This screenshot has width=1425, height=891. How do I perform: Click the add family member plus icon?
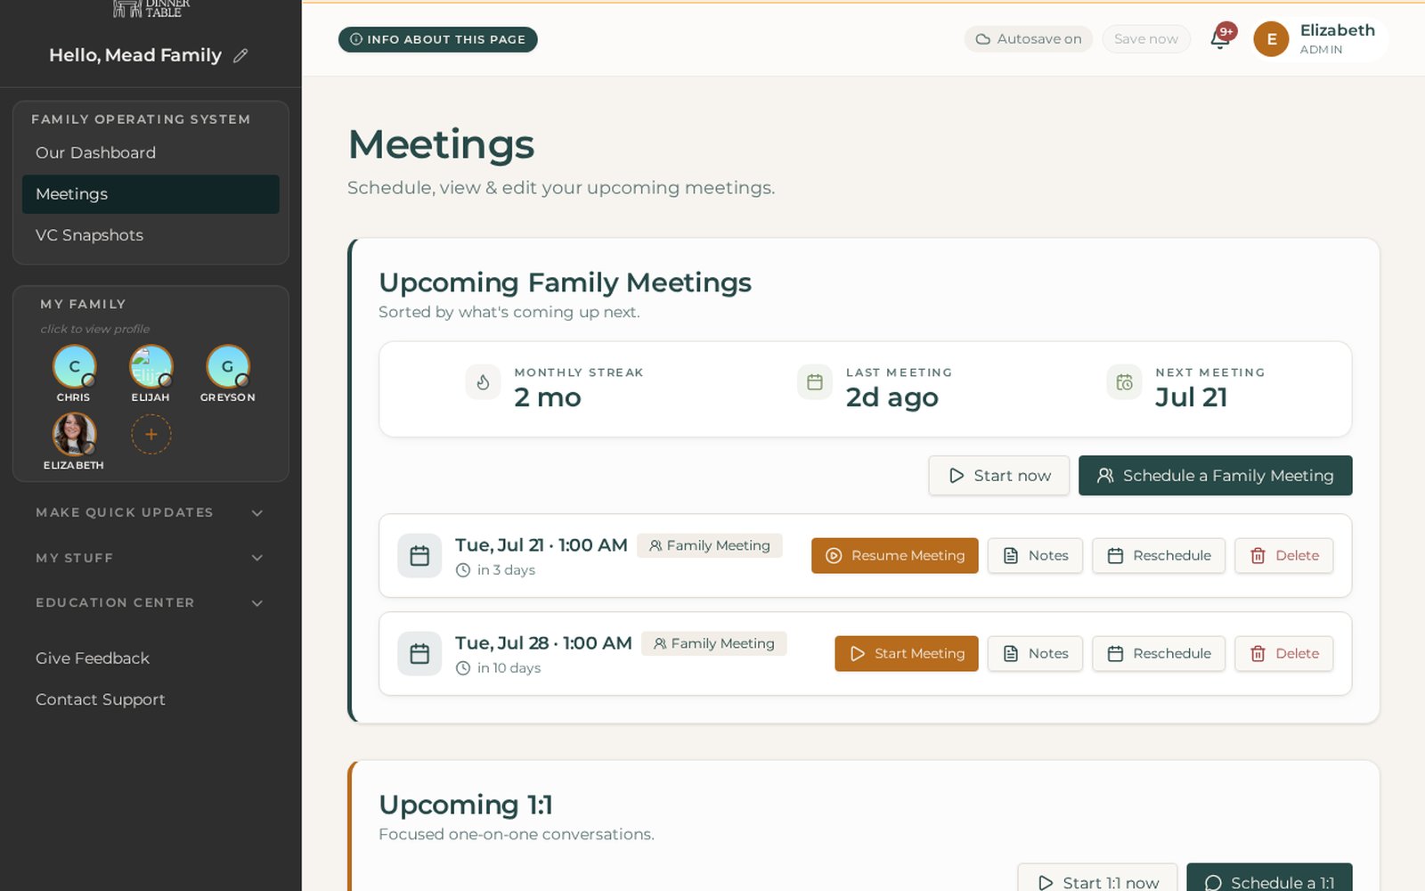point(151,435)
